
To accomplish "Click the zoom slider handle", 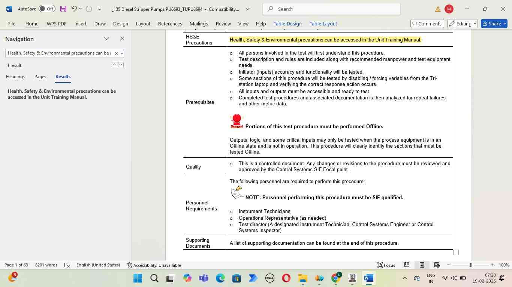I will (470, 265).
